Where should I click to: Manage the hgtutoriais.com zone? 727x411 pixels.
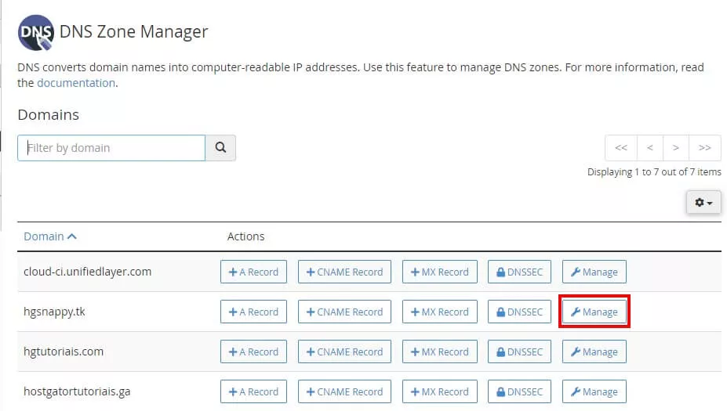click(594, 352)
